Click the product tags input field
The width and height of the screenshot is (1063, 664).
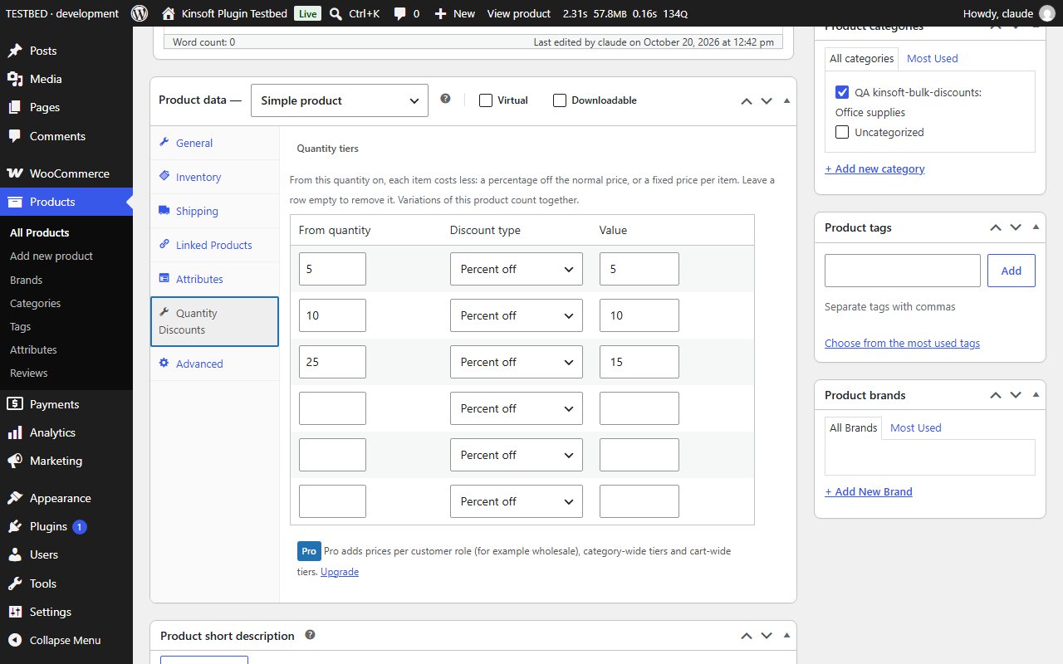pos(903,271)
